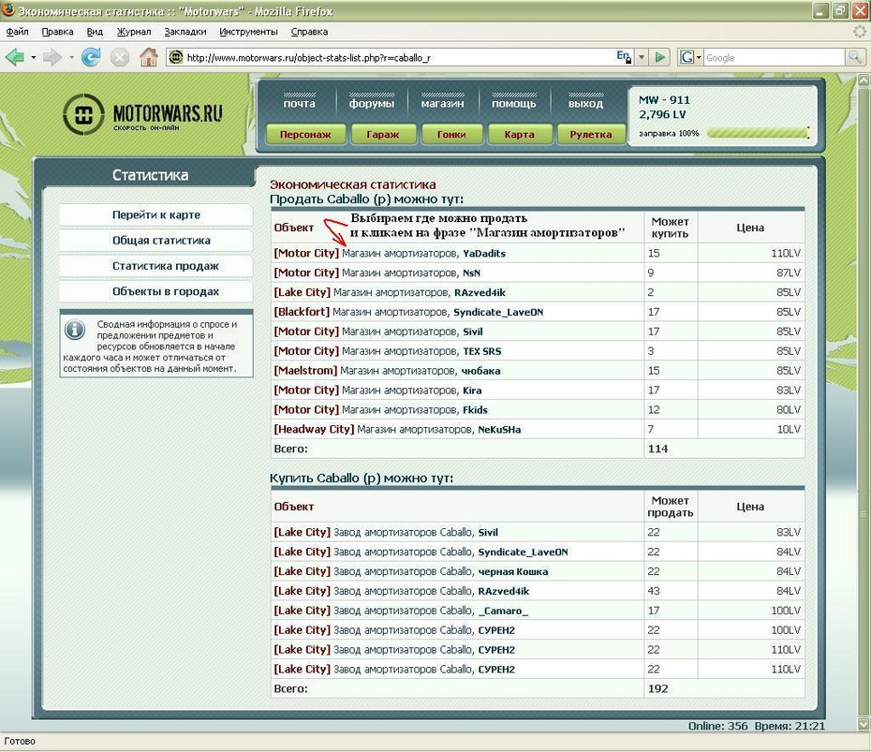Open RAzved4ik's Завод амортизаторов Caballo link
Viewport: 871px width, 752px height.
pyautogui.click(x=404, y=591)
